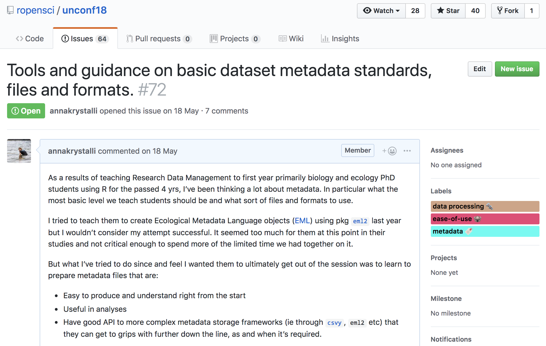Expand the Watch dropdown
This screenshot has width=546, height=346.
coord(381,11)
